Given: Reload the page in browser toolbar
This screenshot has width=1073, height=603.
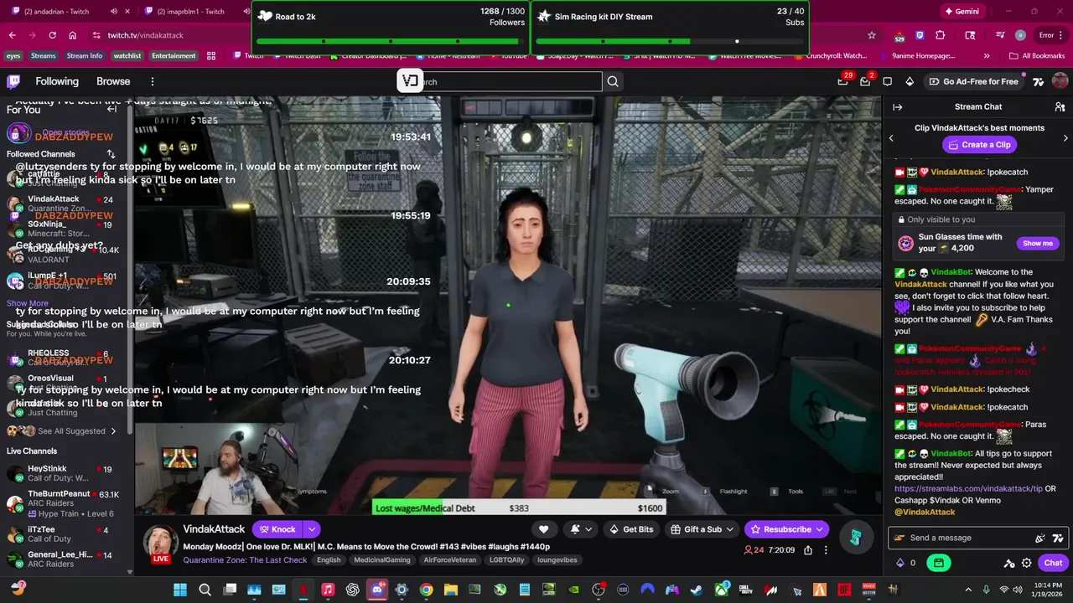Looking at the screenshot, I should (52, 35).
